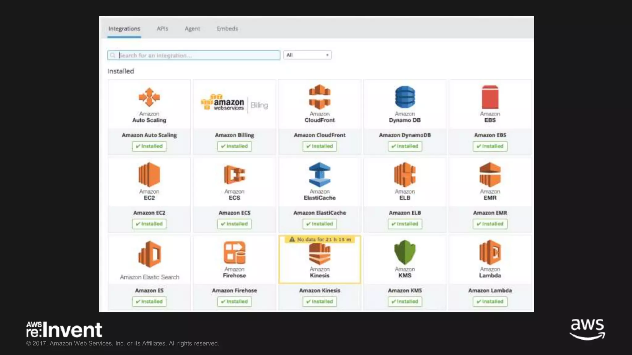
Task: Switch to the Integrations tab
Action: [x=124, y=29]
